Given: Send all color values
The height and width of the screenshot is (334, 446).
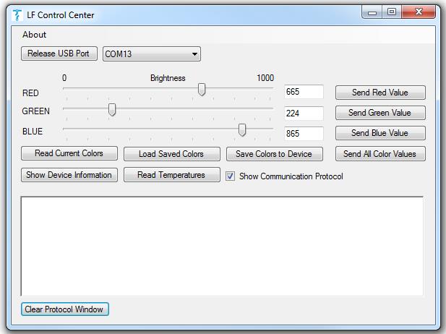Looking at the screenshot, I should coord(380,154).
